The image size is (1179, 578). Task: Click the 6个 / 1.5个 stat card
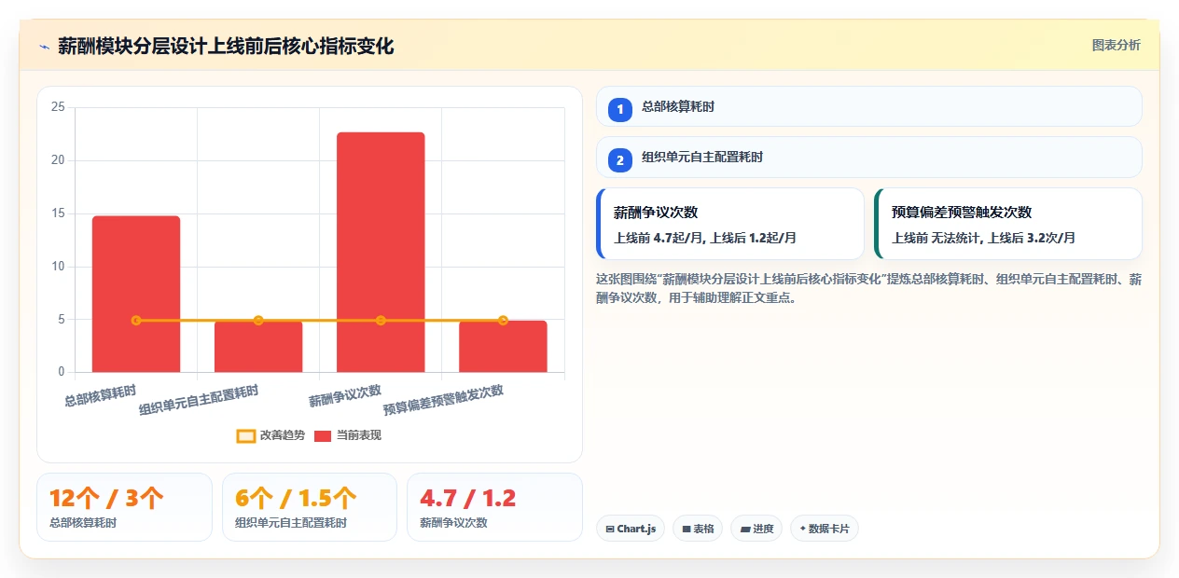point(310,507)
